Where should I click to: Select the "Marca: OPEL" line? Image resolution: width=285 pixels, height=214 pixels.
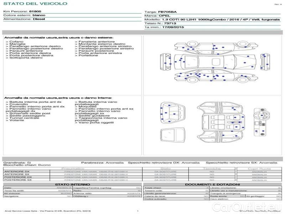[x=157, y=16]
